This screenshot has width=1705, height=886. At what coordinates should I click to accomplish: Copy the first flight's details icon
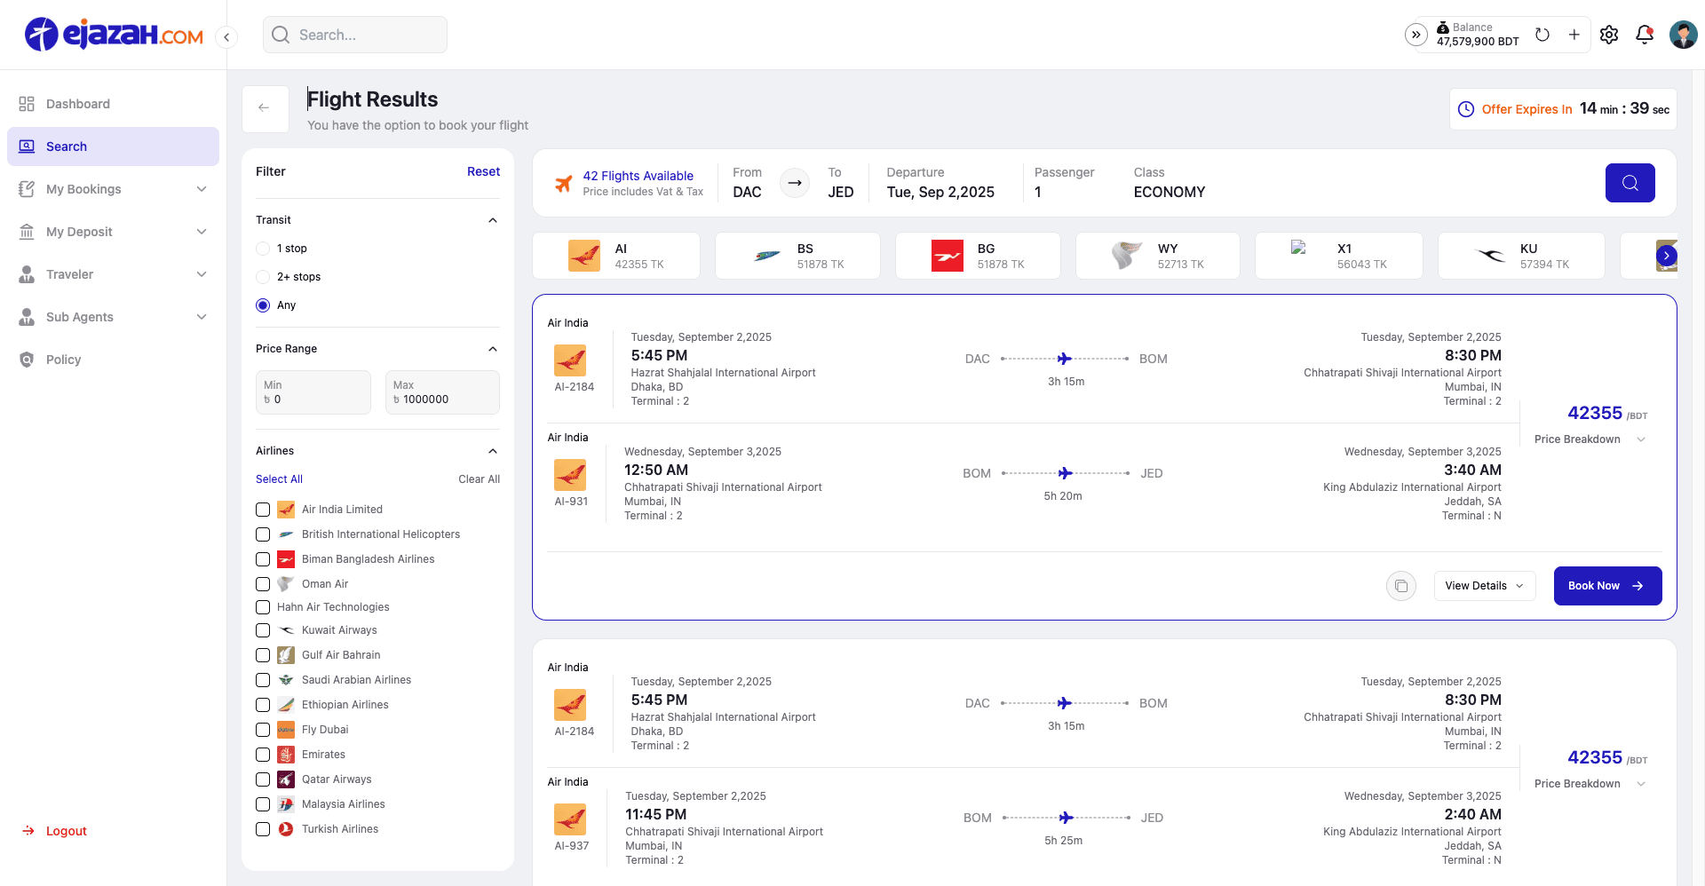pos(1400,586)
